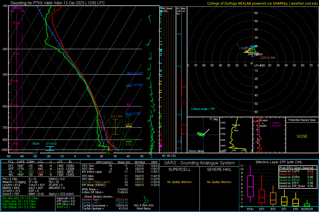Click the yellow LFC marker on skew-T
This screenshot has width=319, height=212.
[129, 125]
